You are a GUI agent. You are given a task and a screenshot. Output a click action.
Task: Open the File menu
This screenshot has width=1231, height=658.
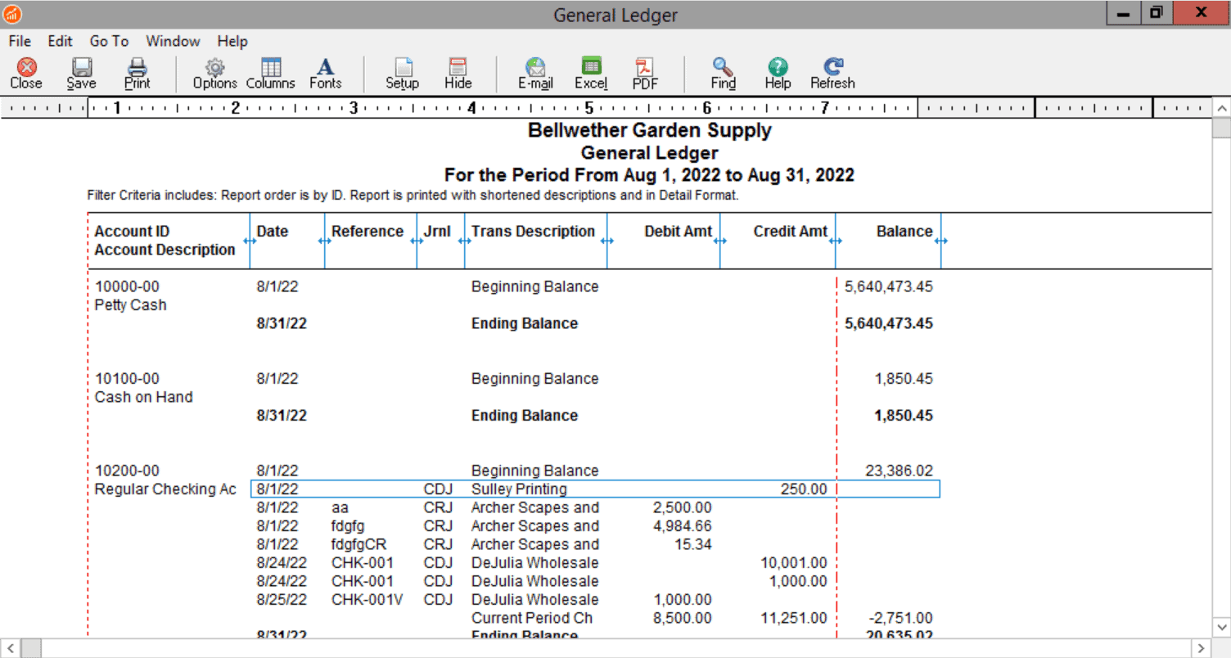pos(20,41)
